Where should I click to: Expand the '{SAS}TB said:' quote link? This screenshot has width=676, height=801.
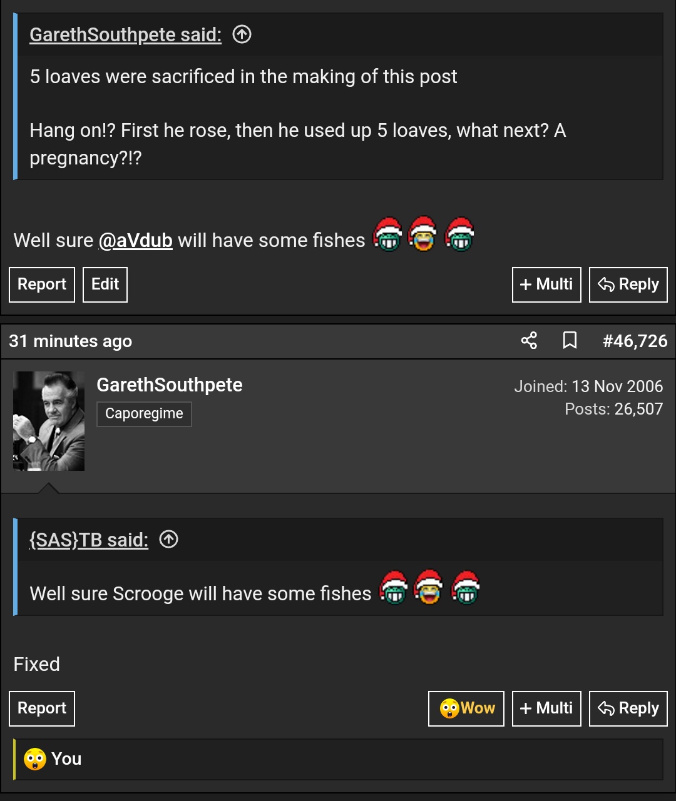tap(89, 540)
